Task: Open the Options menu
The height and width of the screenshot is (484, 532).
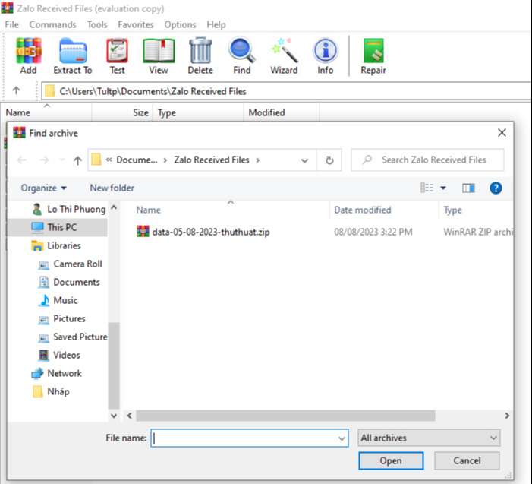Action: coord(180,25)
